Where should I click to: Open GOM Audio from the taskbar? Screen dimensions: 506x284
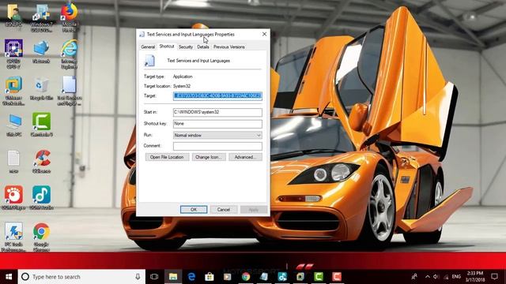click(282, 277)
